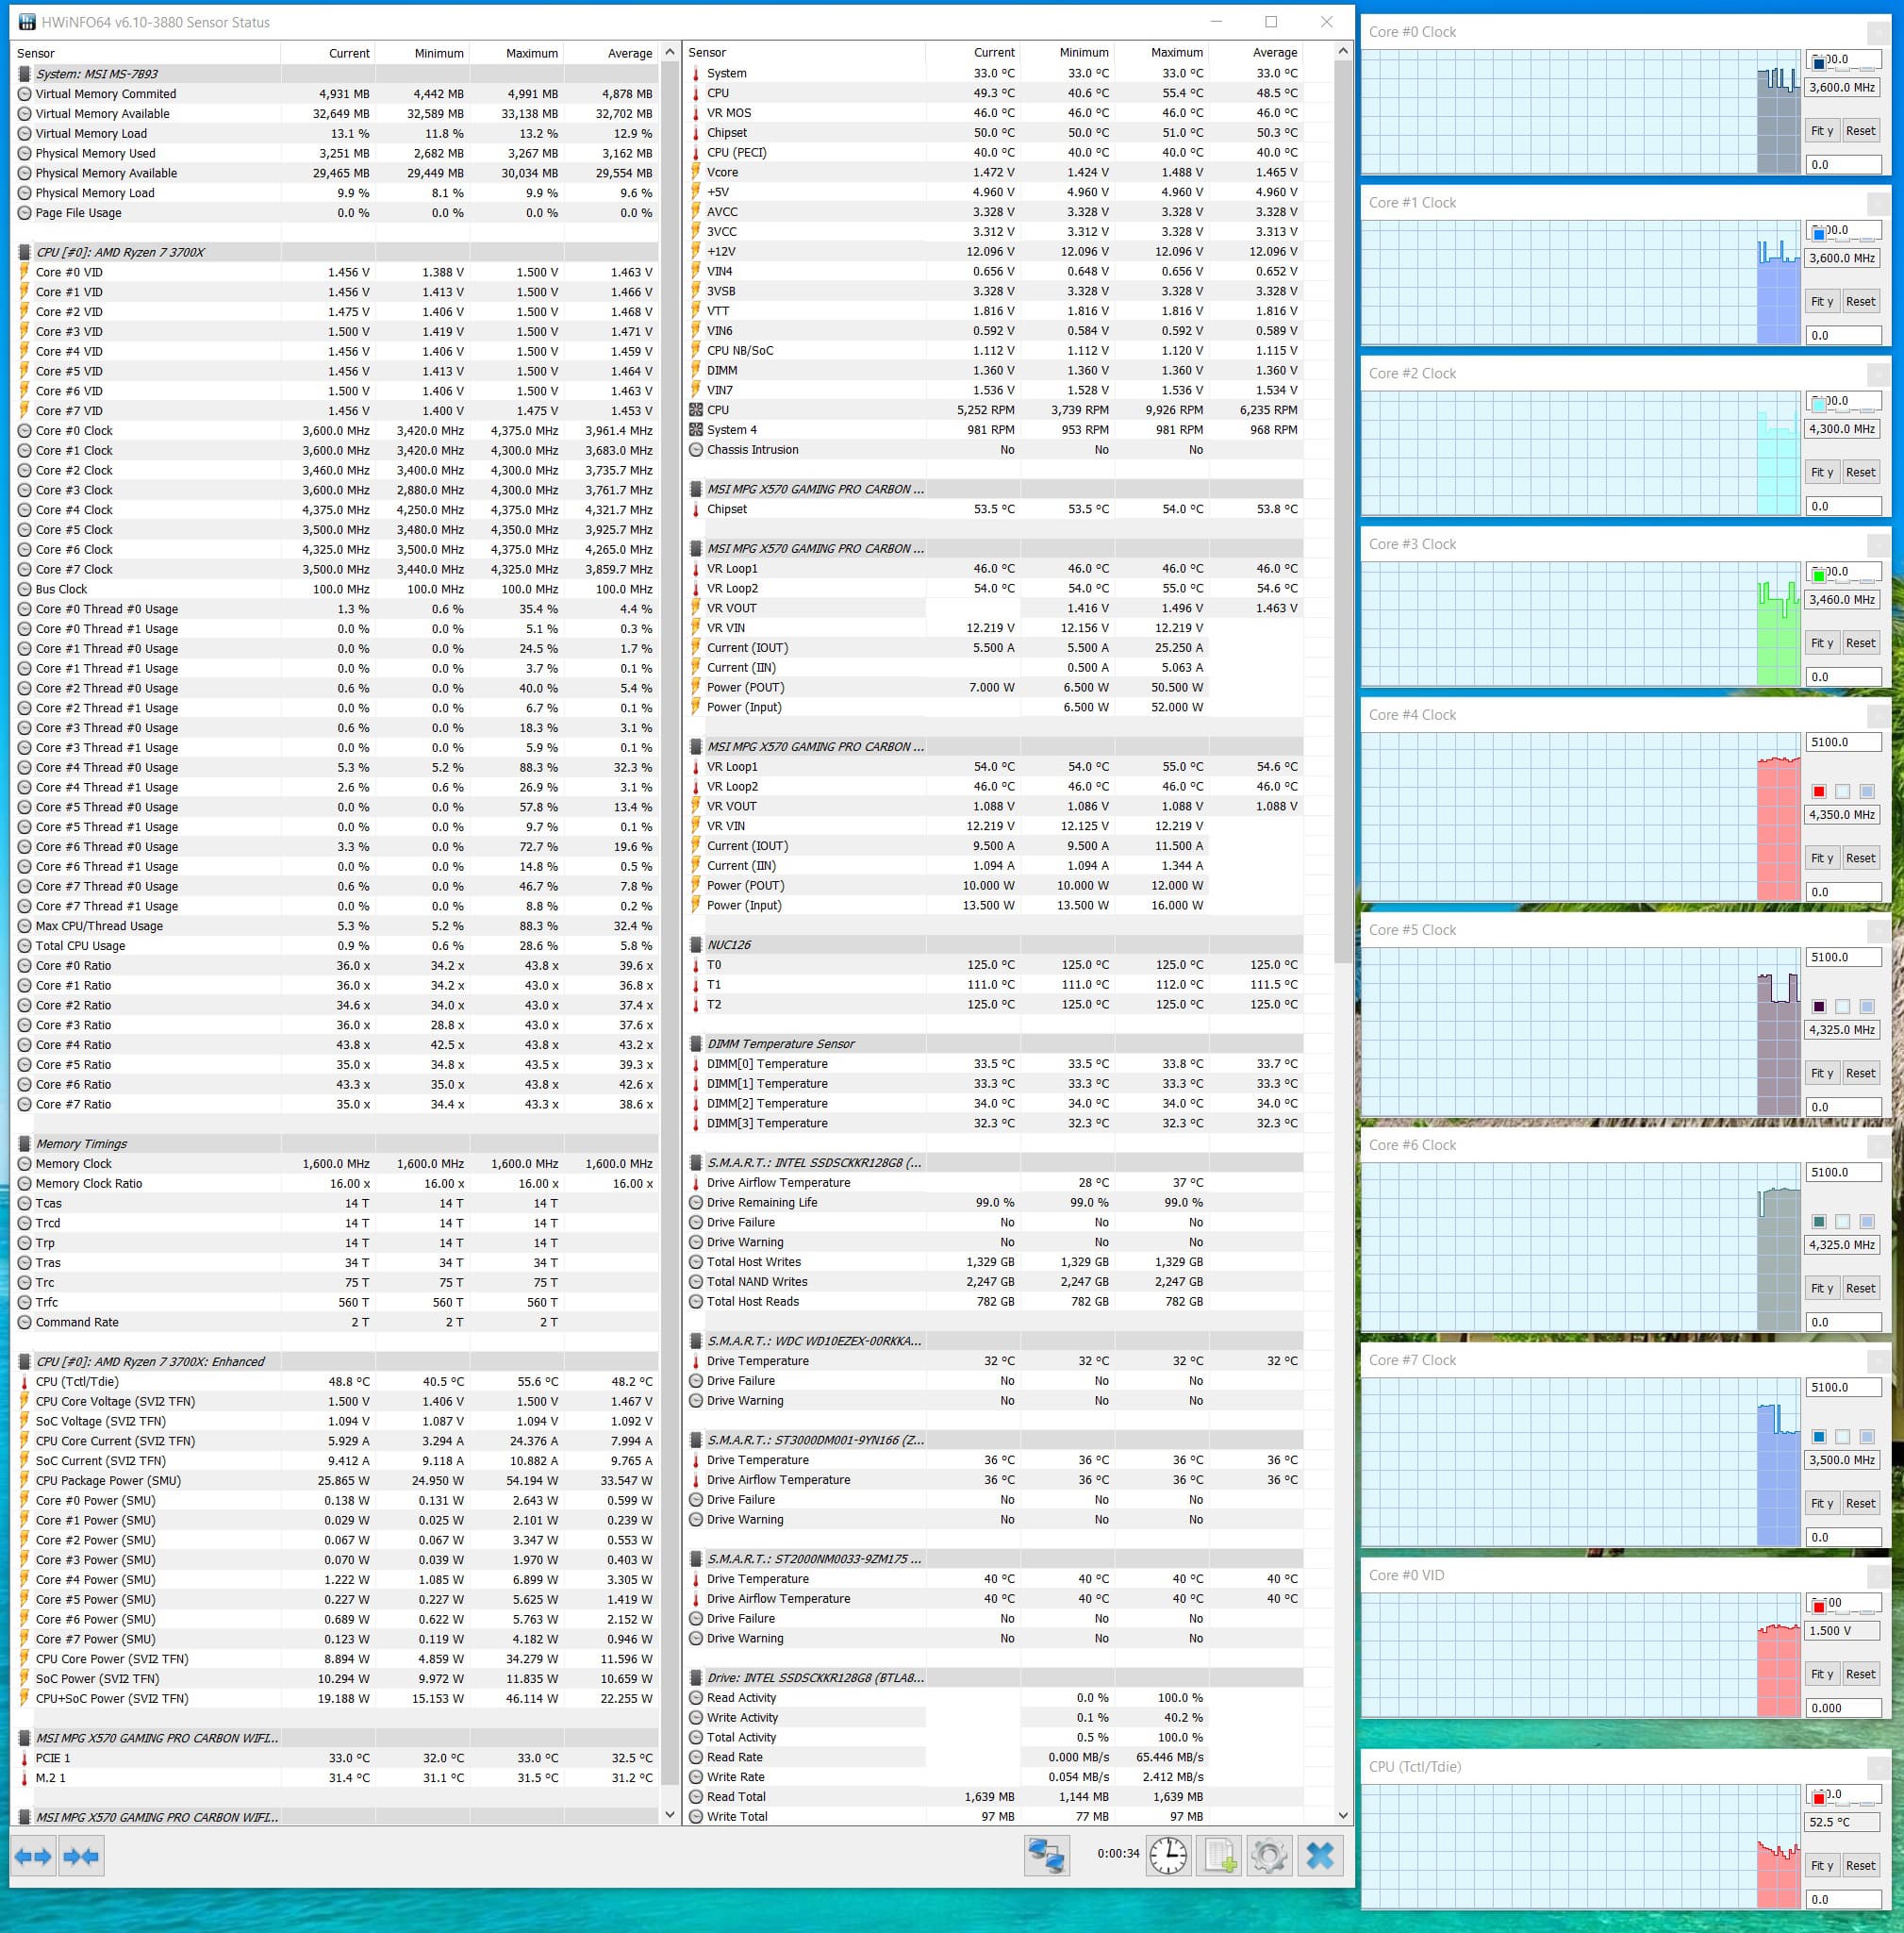Click Fit y in Core #0 Clock graph
The width and height of the screenshot is (1904, 1933).
click(x=1822, y=131)
